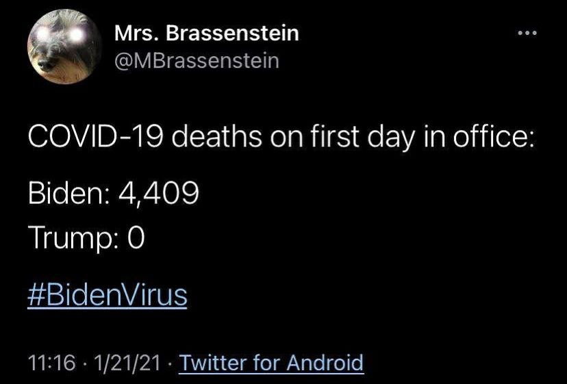Click the 1/21/21 date
Screen dimensions: 567x384
[x=127, y=363]
